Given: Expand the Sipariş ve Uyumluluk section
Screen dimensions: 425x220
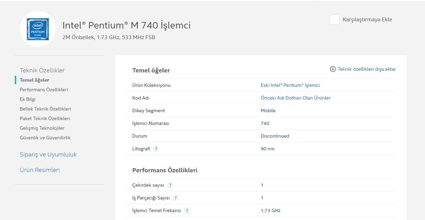Looking at the screenshot, I should pos(48,154).
